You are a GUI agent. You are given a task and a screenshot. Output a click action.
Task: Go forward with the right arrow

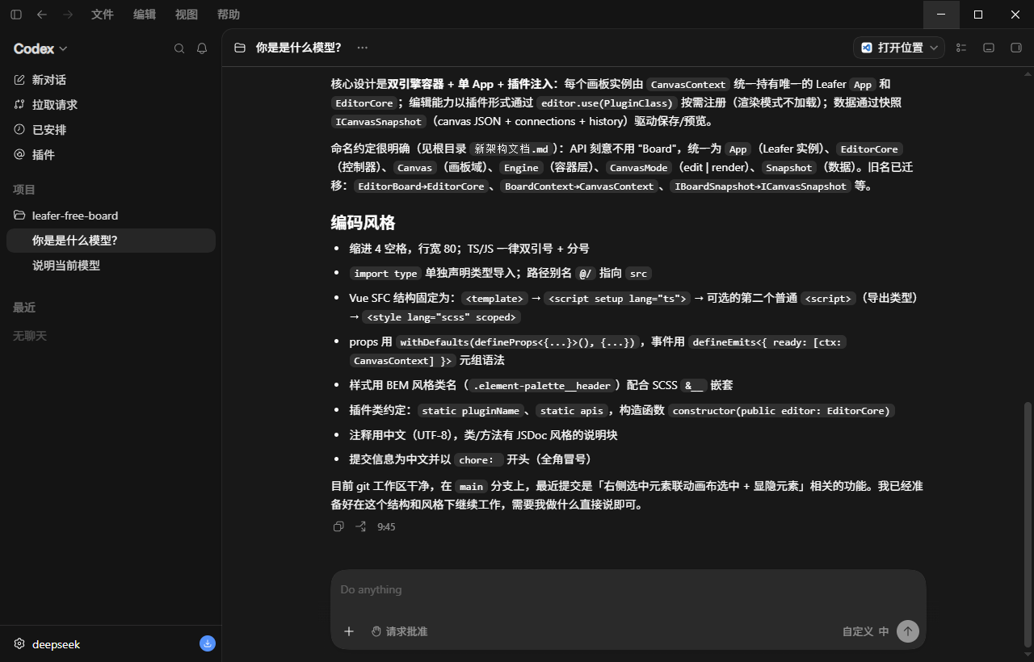[x=68, y=15]
